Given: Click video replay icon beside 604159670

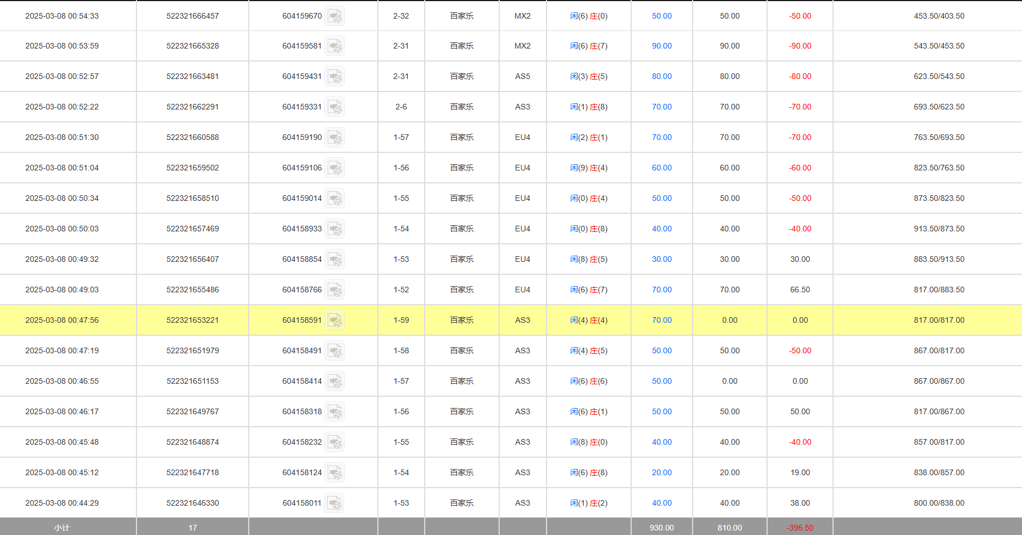Looking at the screenshot, I should (335, 16).
